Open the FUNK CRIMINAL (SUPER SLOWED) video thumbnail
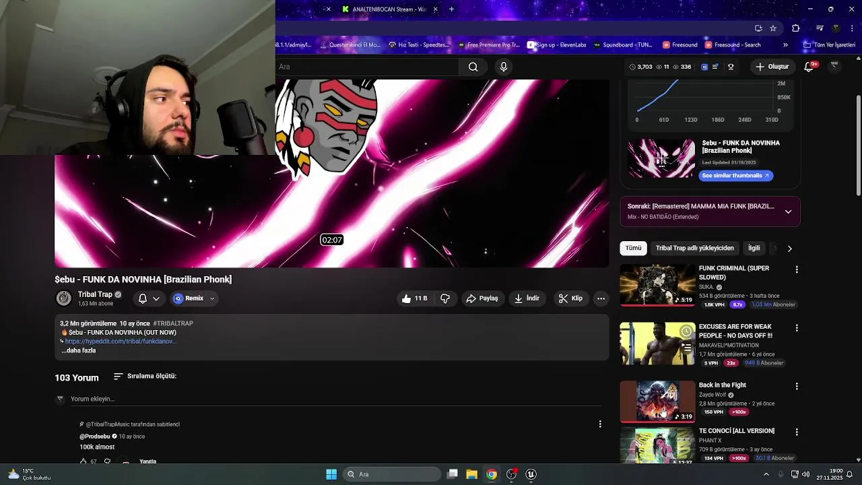 click(657, 285)
